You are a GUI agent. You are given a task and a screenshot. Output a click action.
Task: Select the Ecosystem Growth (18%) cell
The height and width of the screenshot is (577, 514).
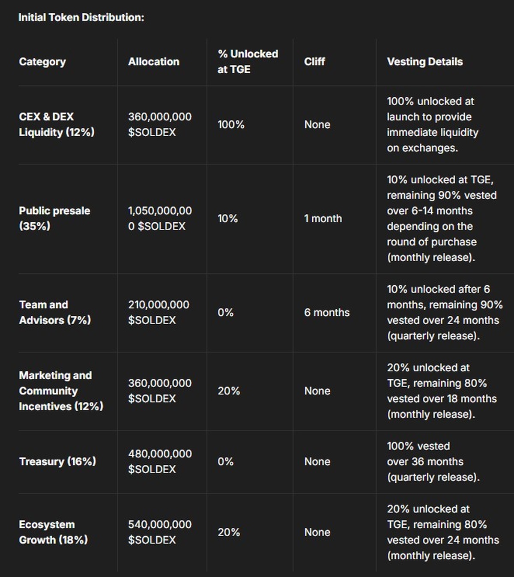point(53,532)
